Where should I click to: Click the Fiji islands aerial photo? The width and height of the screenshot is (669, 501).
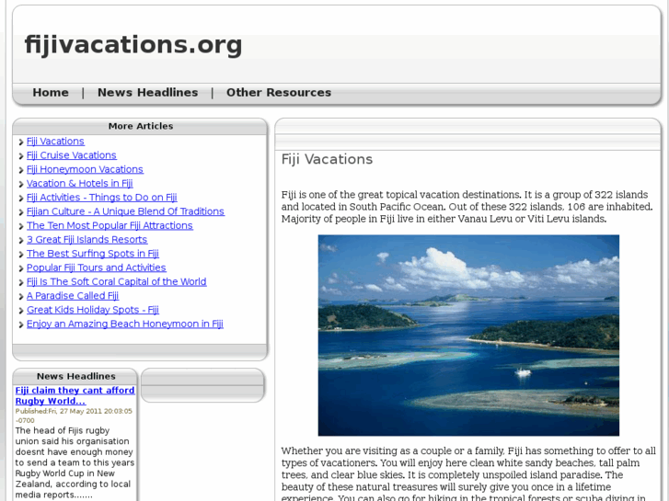tap(468, 336)
